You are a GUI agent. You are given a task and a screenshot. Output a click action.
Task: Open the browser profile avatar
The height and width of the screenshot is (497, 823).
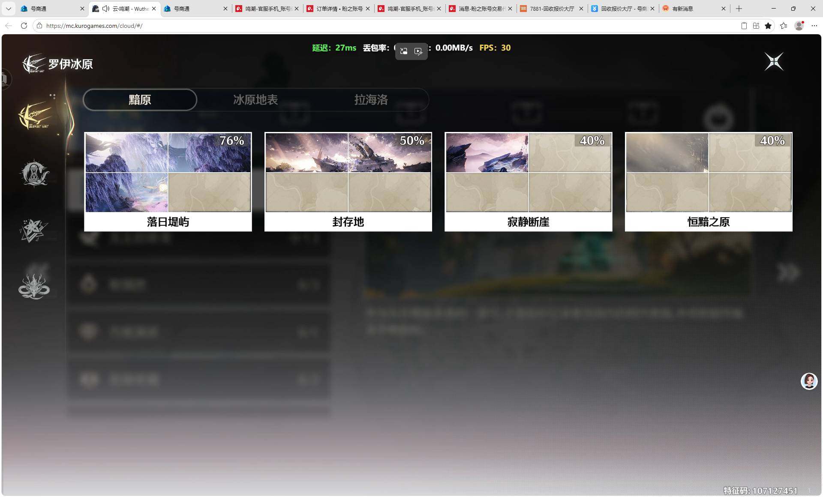click(799, 26)
